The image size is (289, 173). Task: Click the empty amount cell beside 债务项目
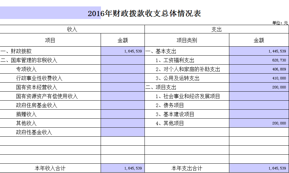[259, 105]
